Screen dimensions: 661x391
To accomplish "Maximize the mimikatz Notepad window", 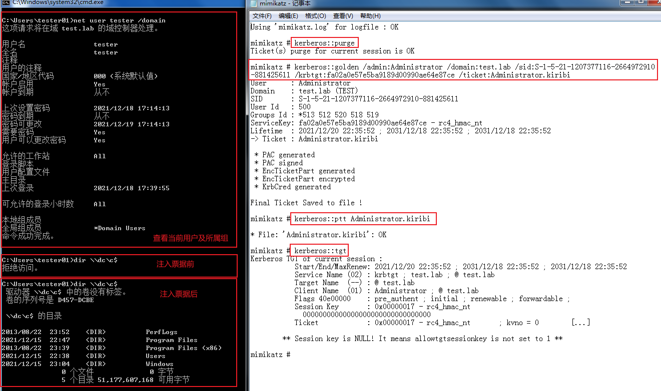I will [641, 2].
